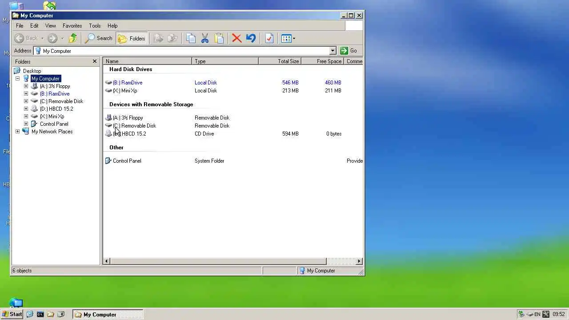The width and height of the screenshot is (569, 320).
Task: Expand (B:) RamDrive tree node
Action: 26,94
